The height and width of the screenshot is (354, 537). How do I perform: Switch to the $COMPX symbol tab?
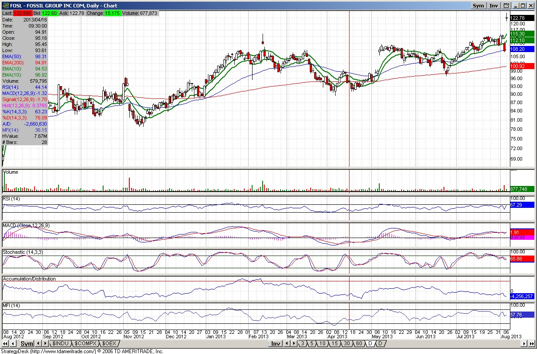(85, 343)
